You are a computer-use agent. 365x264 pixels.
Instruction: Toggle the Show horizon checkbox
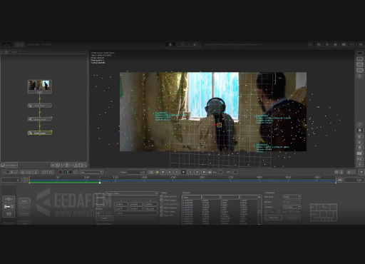pyautogui.click(x=162, y=200)
